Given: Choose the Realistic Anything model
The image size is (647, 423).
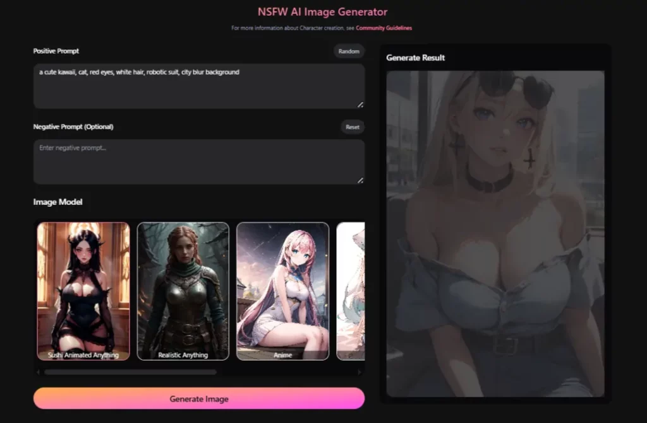Looking at the screenshot, I should [x=183, y=291].
